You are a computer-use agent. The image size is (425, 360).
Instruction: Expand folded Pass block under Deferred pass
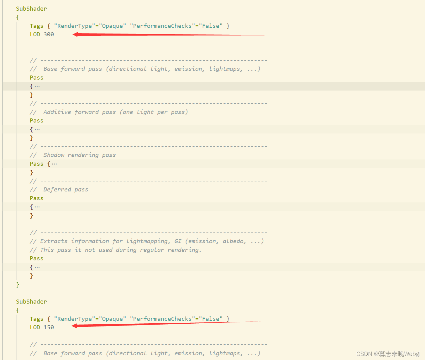(x=37, y=207)
